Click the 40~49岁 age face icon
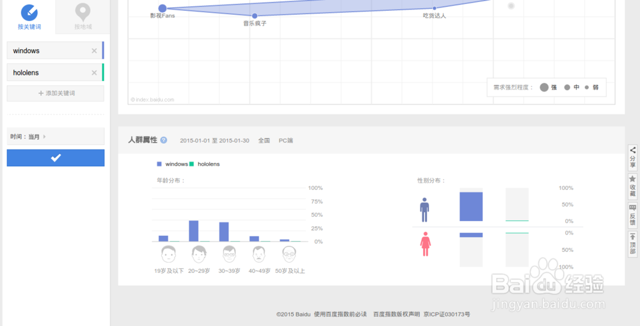640x326 pixels. pyautogui.click(x=259, y=254)
